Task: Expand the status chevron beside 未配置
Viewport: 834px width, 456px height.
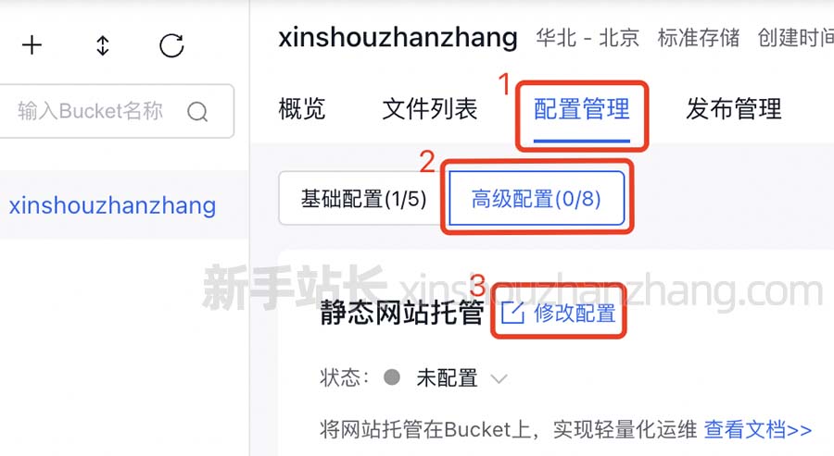Action: (x=499, y=379)
